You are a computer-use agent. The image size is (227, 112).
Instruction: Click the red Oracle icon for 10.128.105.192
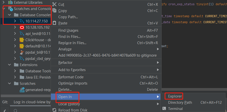(x=22, y=27)
